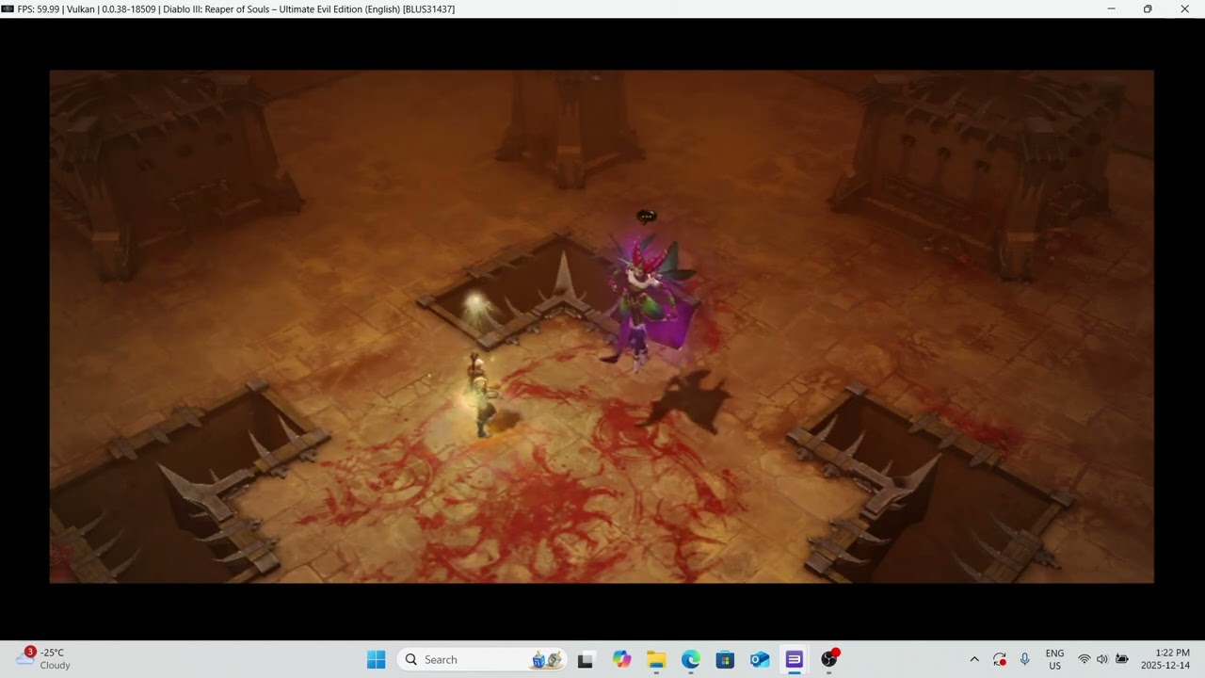Show hidden system tray icons
The width and height of the screenshot is (1205, 678).
(974, 659)
